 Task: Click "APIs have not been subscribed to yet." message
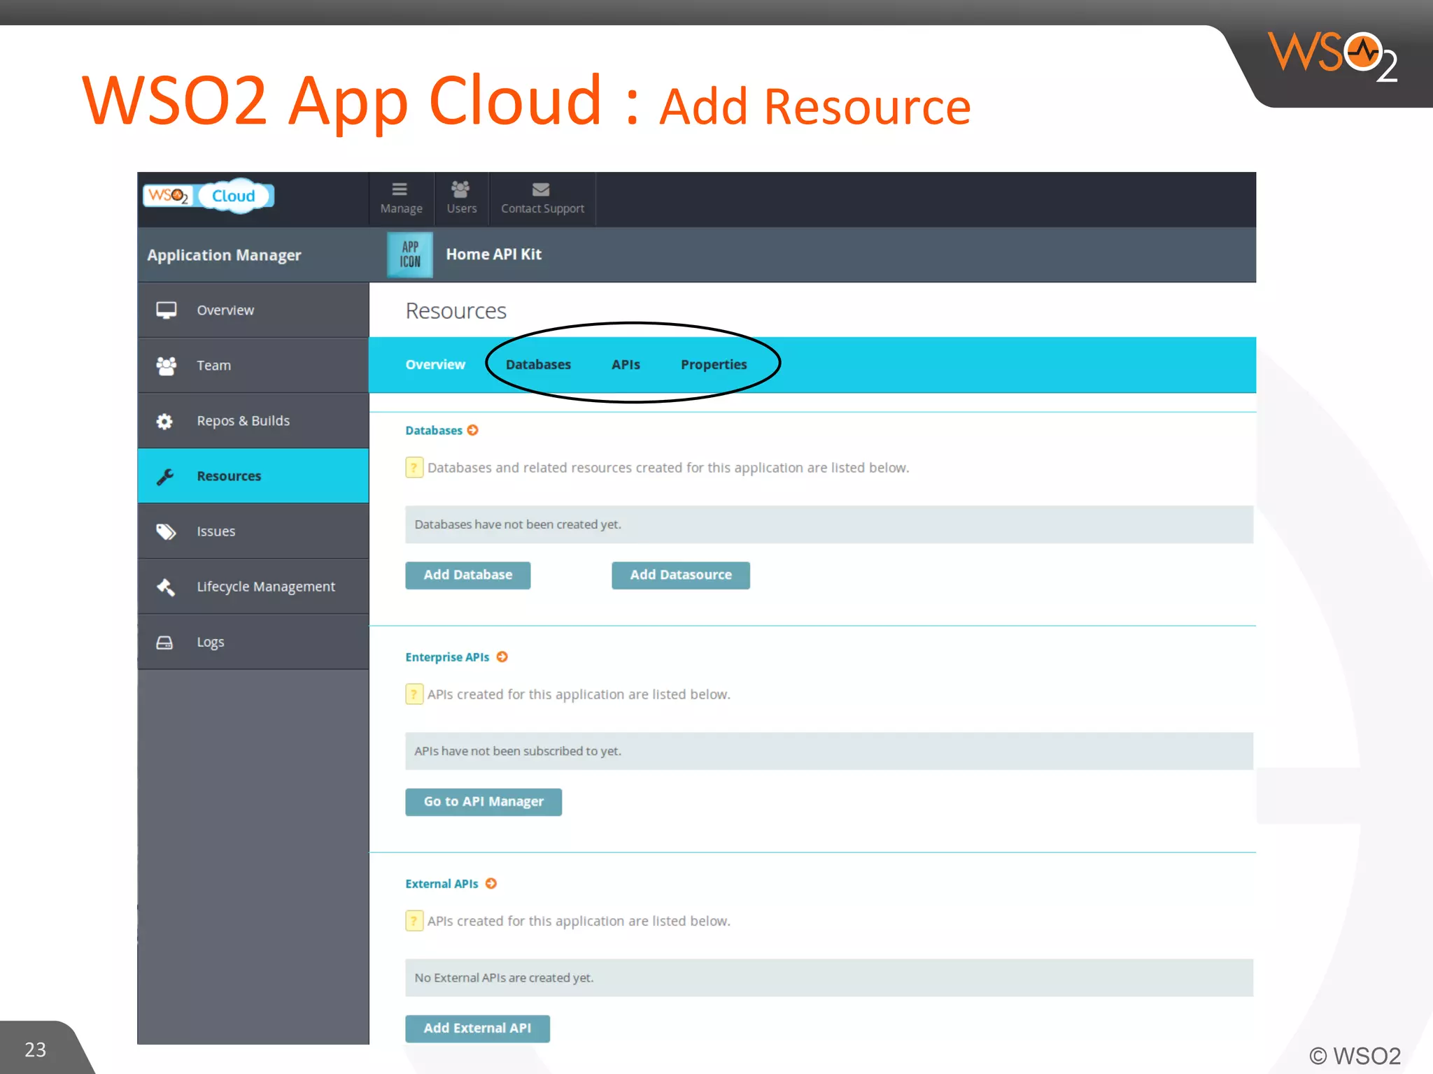click(518, 751)
